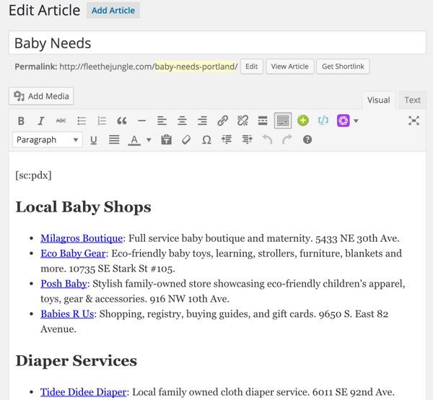Increase the indent
Image resolution: width=433 pixels, height=400 pixels.
coord(247,140)
